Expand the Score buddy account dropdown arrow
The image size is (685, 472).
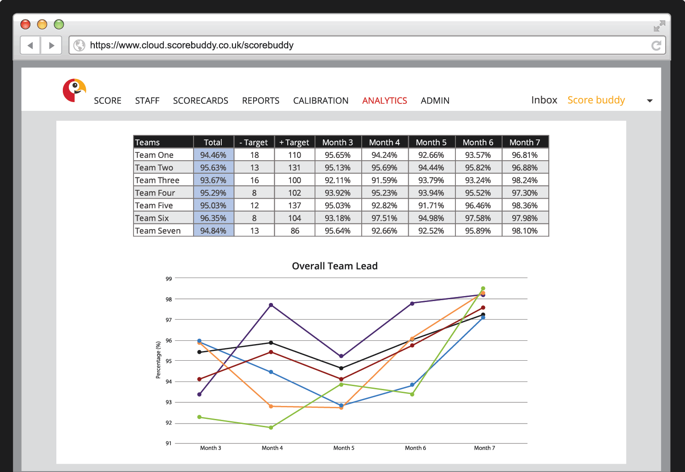point(649,101)
